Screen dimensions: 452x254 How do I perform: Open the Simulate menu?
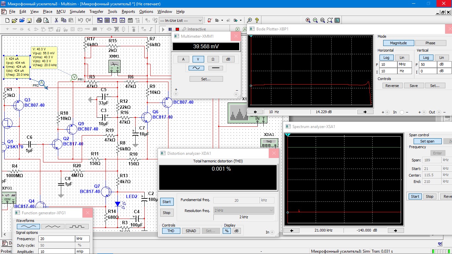click(x=77, y=12)
